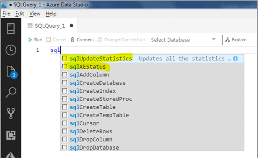
Task: Open the Extensions icon in sidebar
Action: coord(11,135)
